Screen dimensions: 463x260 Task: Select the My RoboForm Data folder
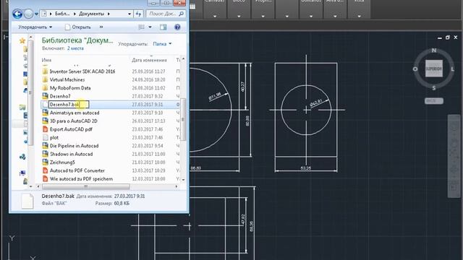click(70, 88)
